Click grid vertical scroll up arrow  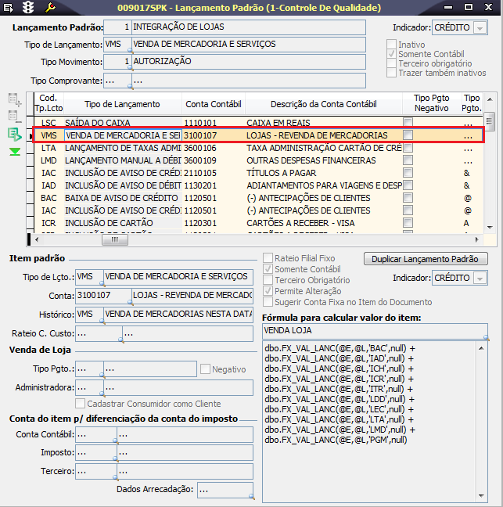point(490,99)
